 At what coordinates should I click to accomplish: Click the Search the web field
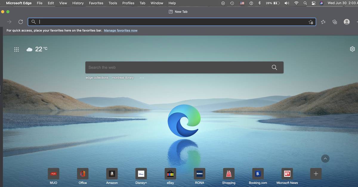point(179,67)
